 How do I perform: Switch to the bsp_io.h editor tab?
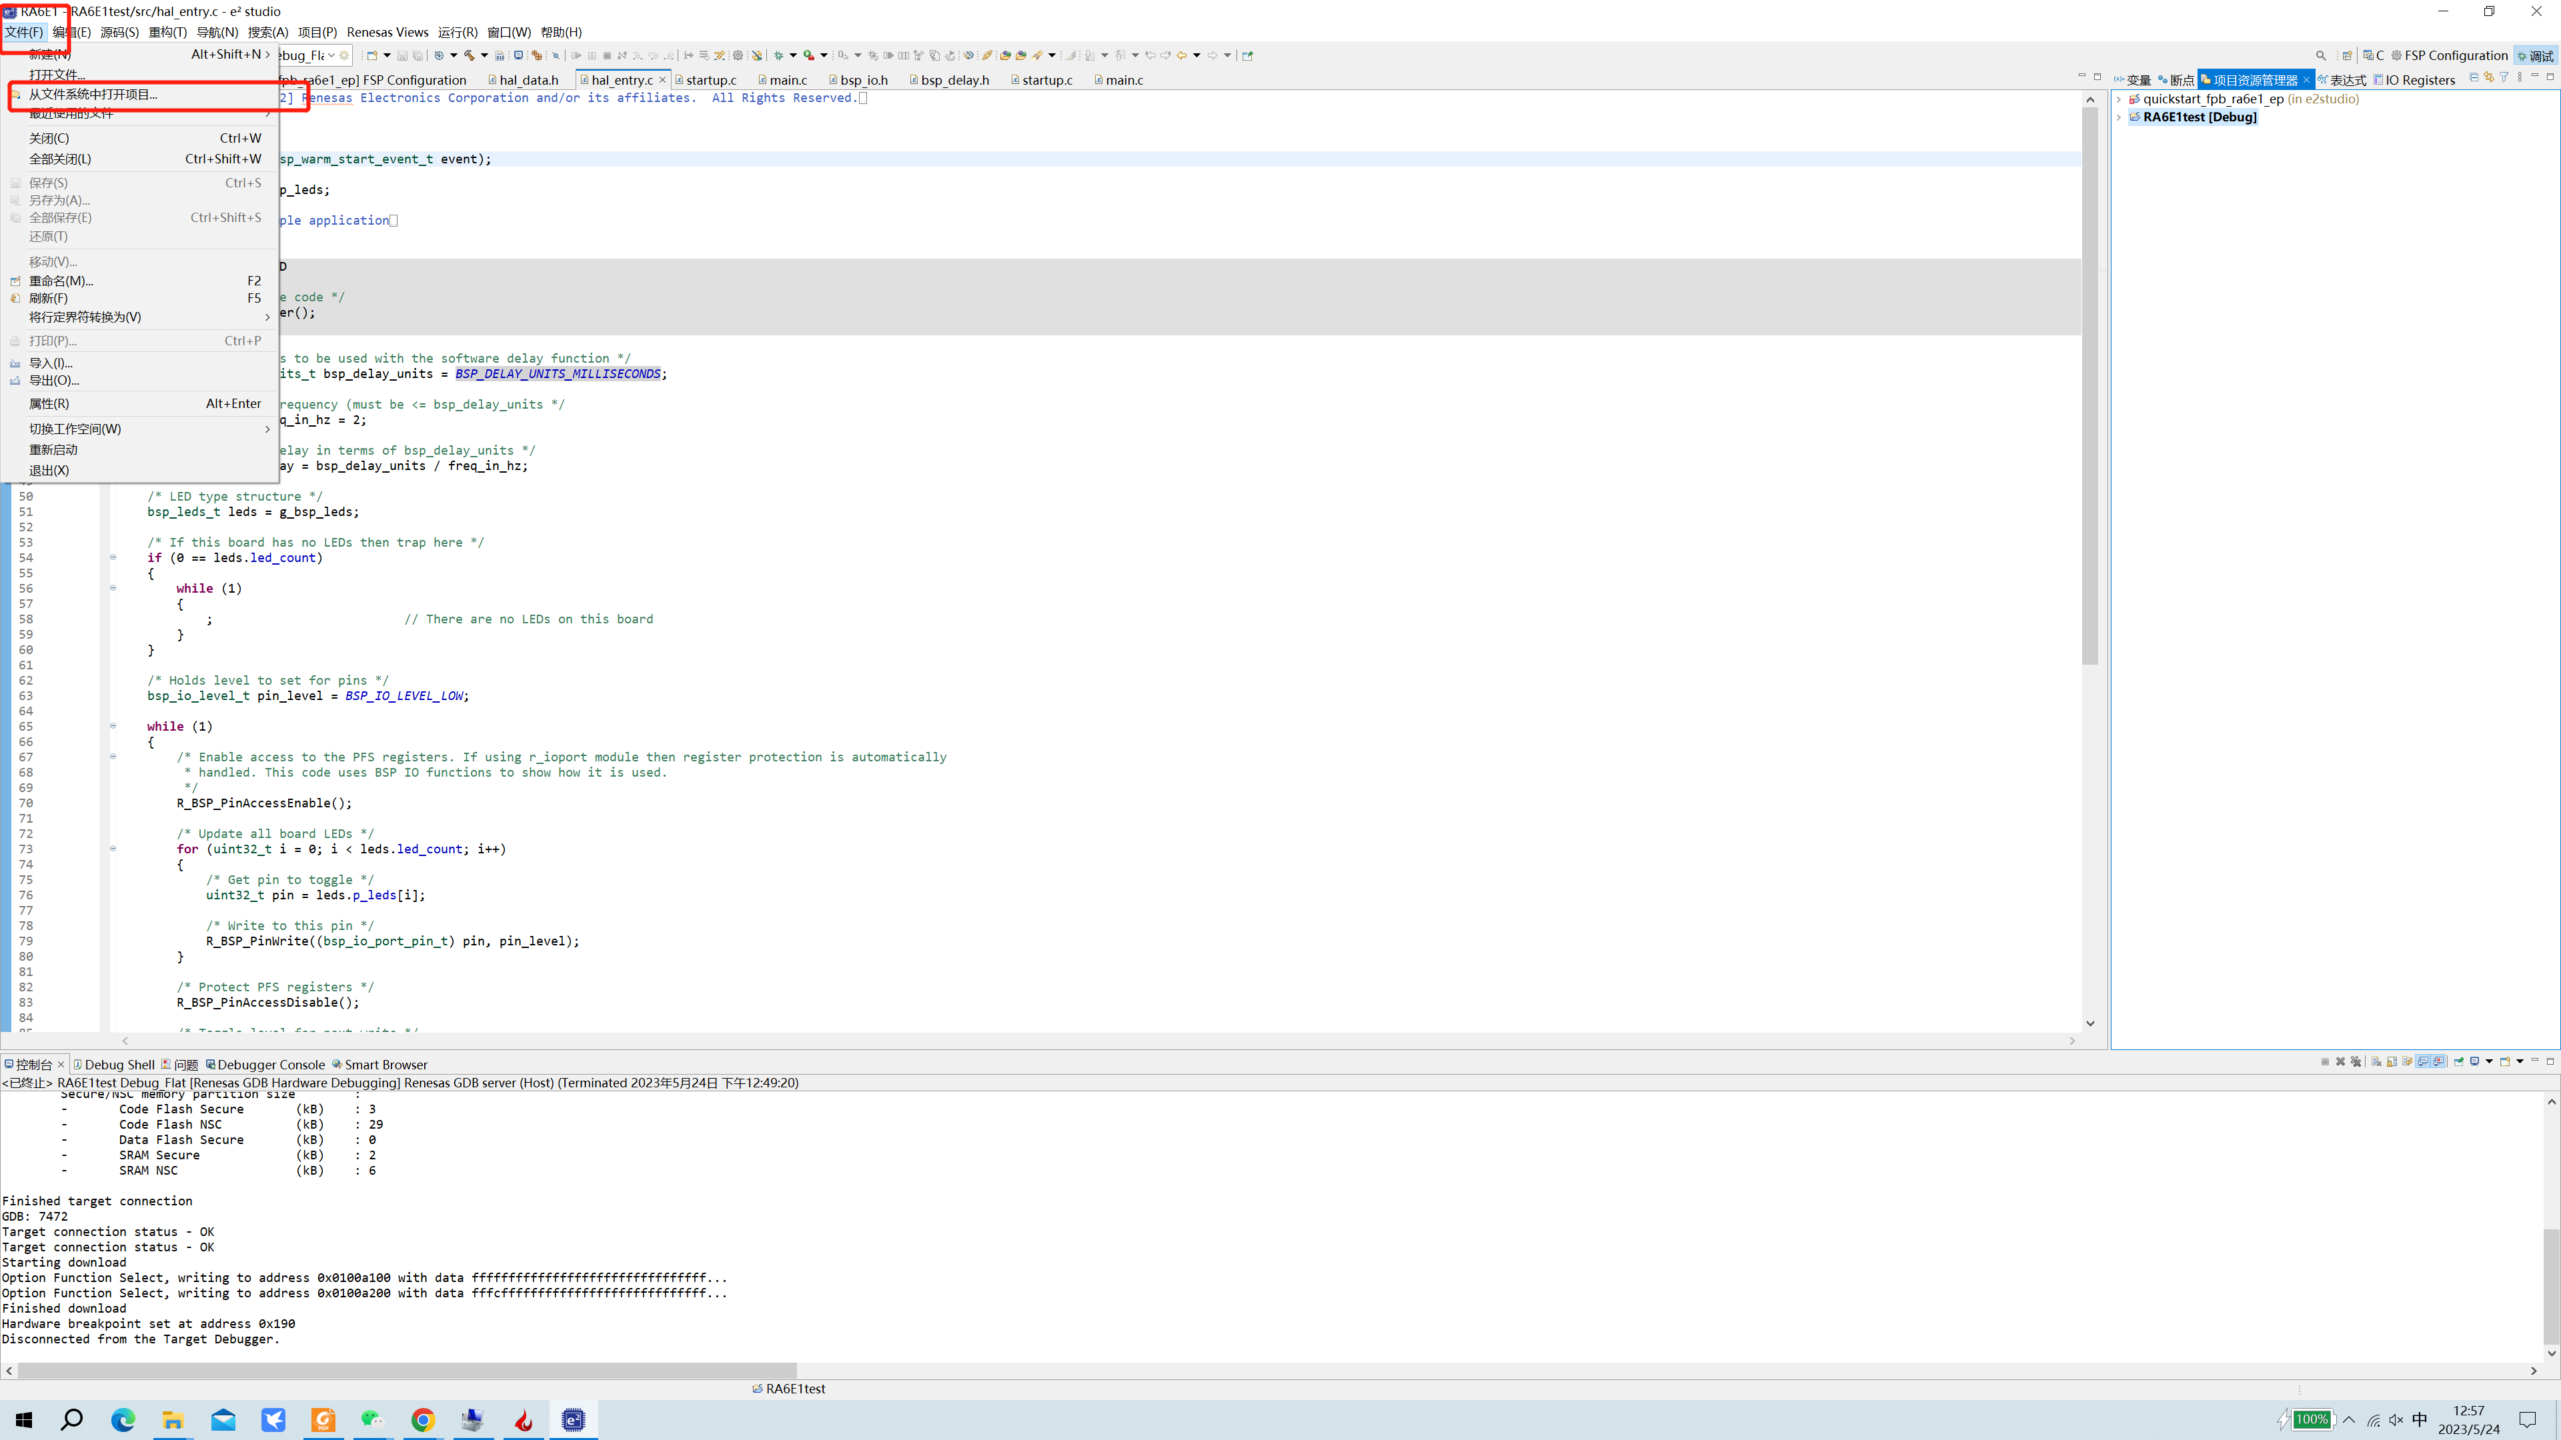tap(858, 81)
